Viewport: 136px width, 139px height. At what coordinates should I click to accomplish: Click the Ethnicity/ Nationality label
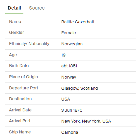point(29,44)
